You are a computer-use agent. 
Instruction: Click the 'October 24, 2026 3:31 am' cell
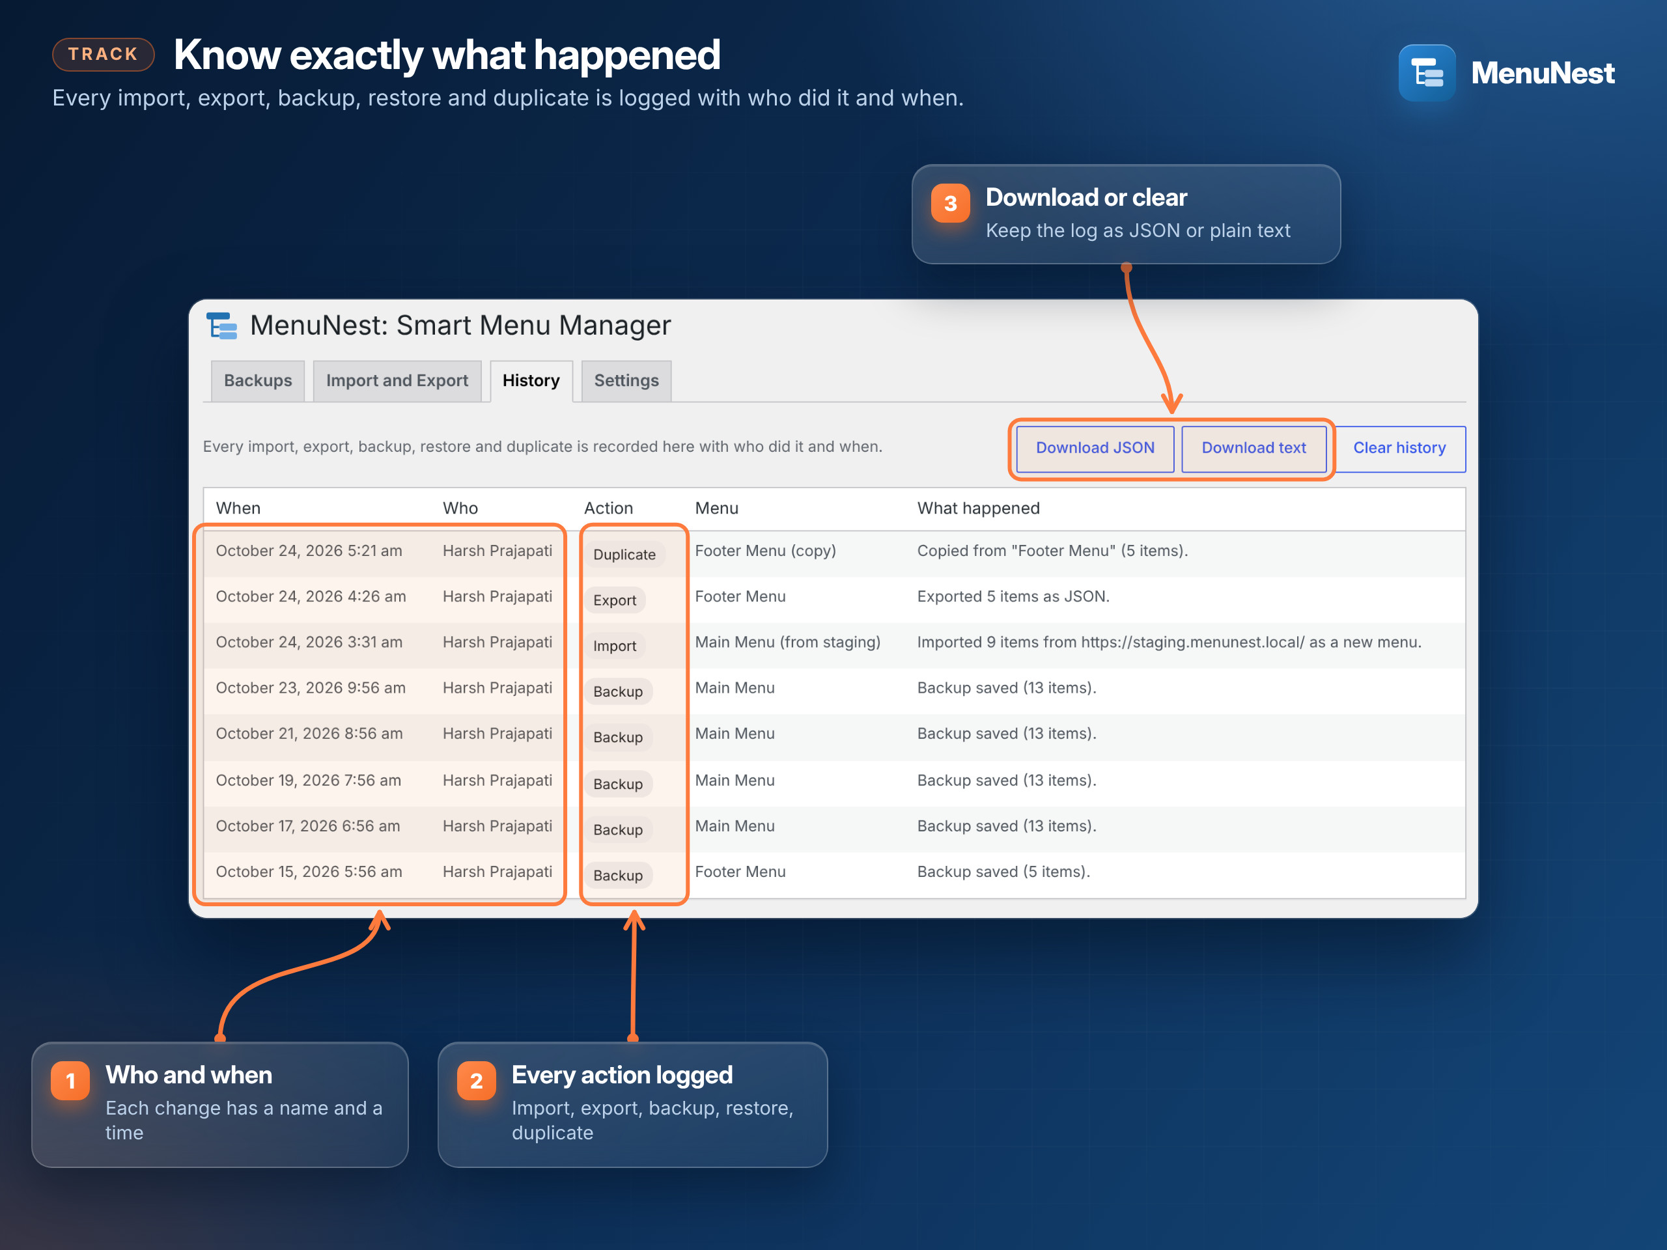[x=309, y=643]
